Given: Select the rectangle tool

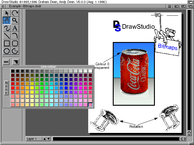Looking at the screenshot, I should tap(7, 43).
